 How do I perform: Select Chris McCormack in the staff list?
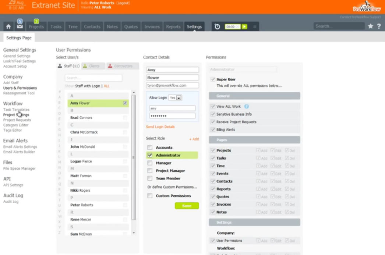[98, 132]
